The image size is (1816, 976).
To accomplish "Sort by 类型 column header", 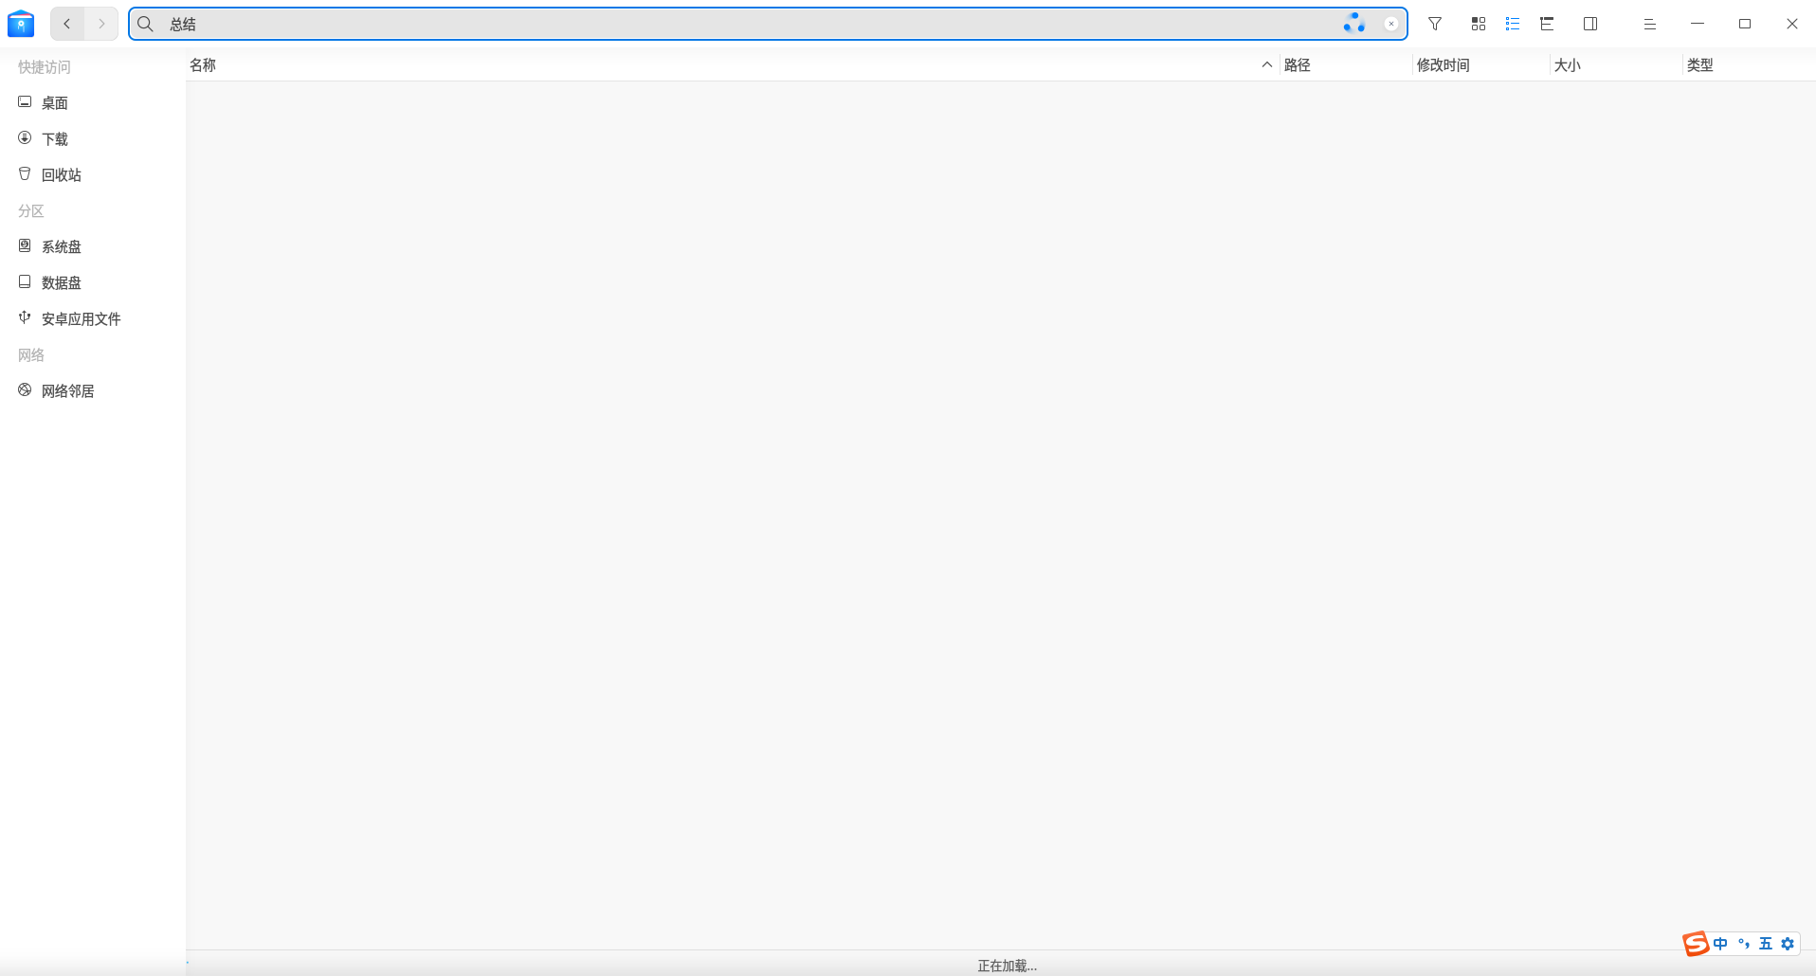I will [1700, 64].
